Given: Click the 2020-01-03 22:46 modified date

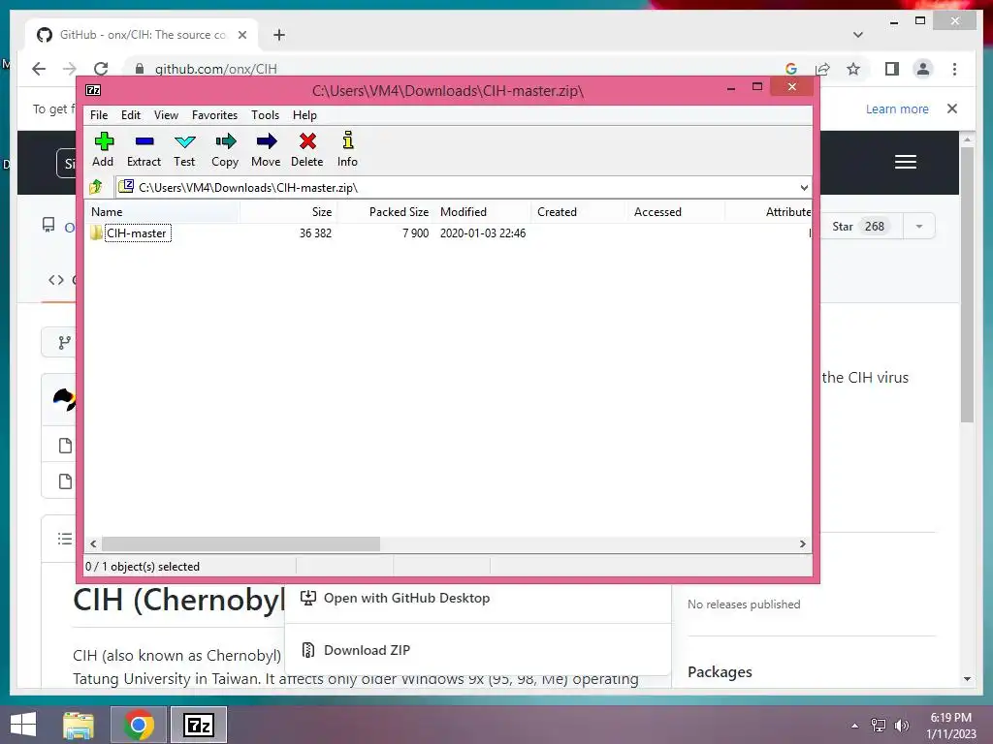Looking at the screenshot, I should [483, 233].
